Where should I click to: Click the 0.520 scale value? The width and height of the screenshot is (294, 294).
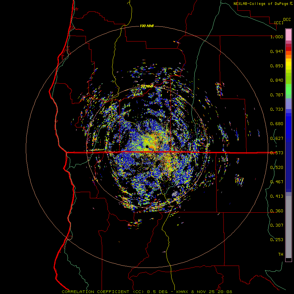click(x=277, y=168)
